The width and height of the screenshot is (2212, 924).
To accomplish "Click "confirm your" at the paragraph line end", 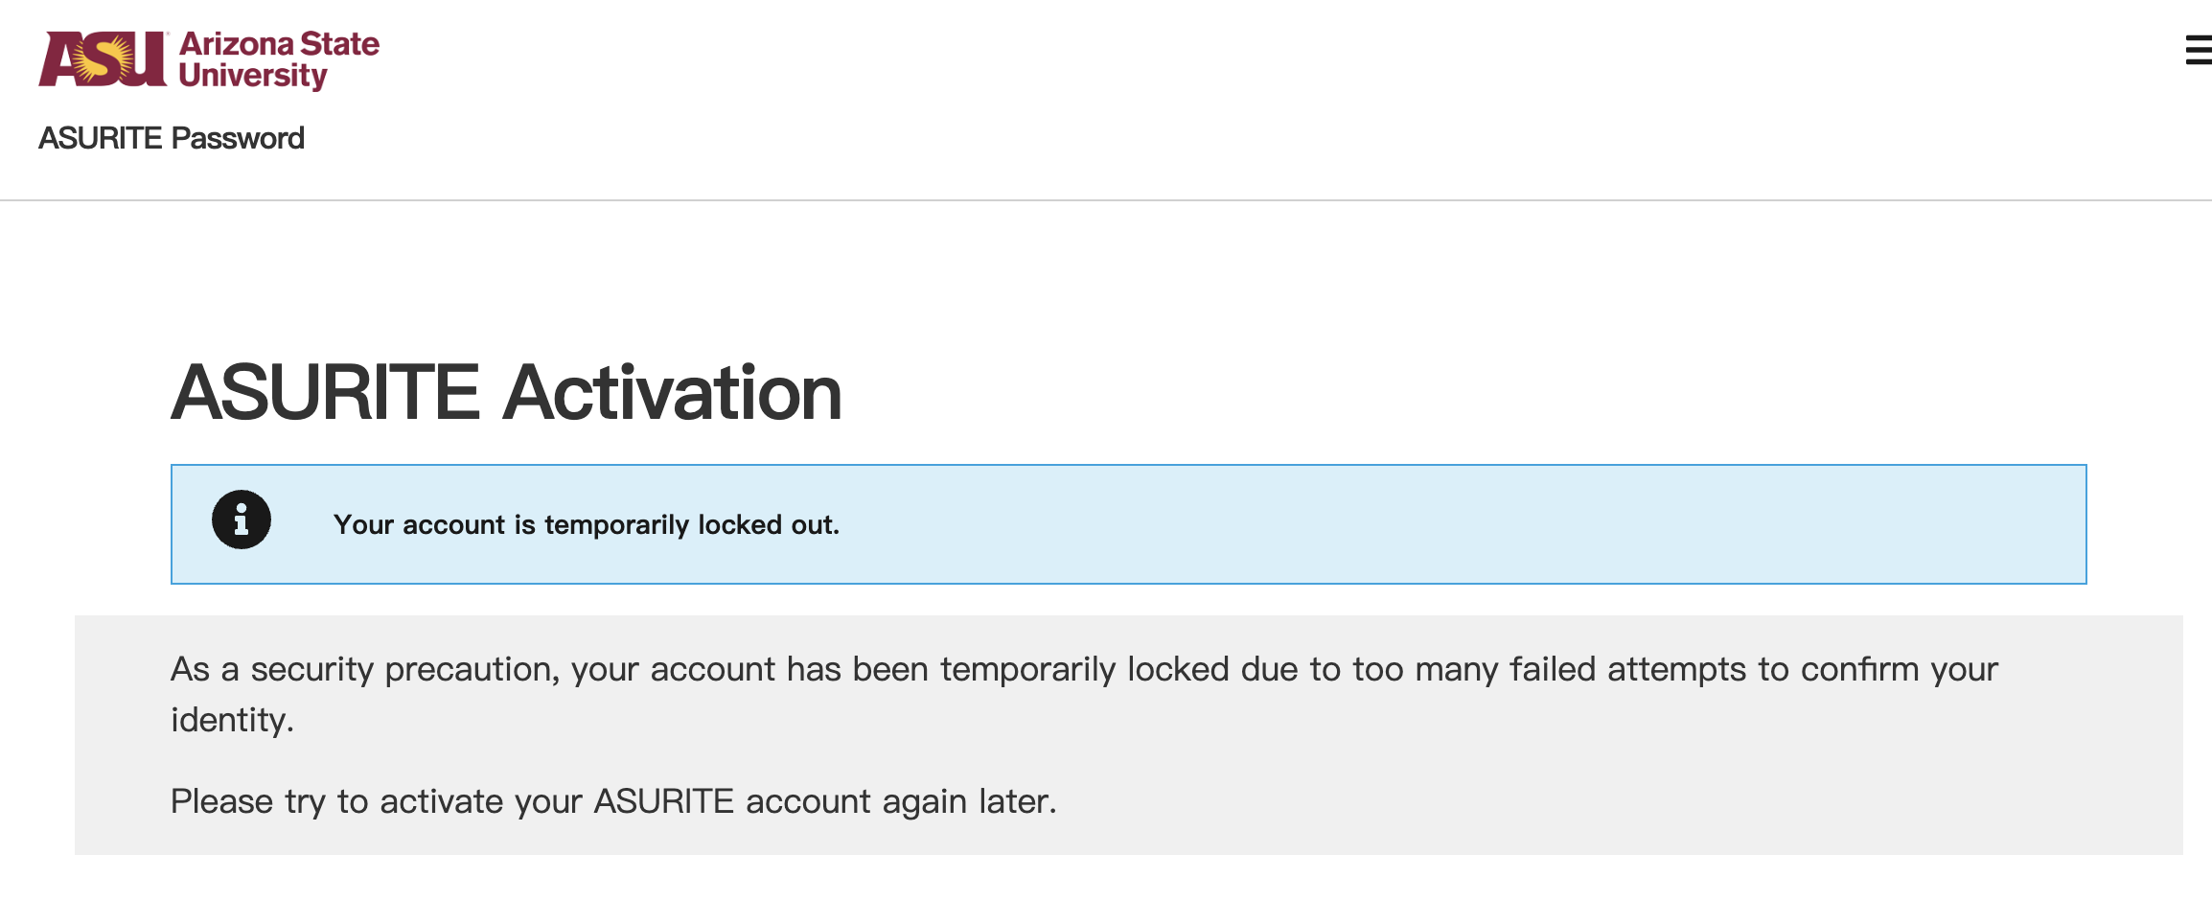I will [x=1899, y=669].
